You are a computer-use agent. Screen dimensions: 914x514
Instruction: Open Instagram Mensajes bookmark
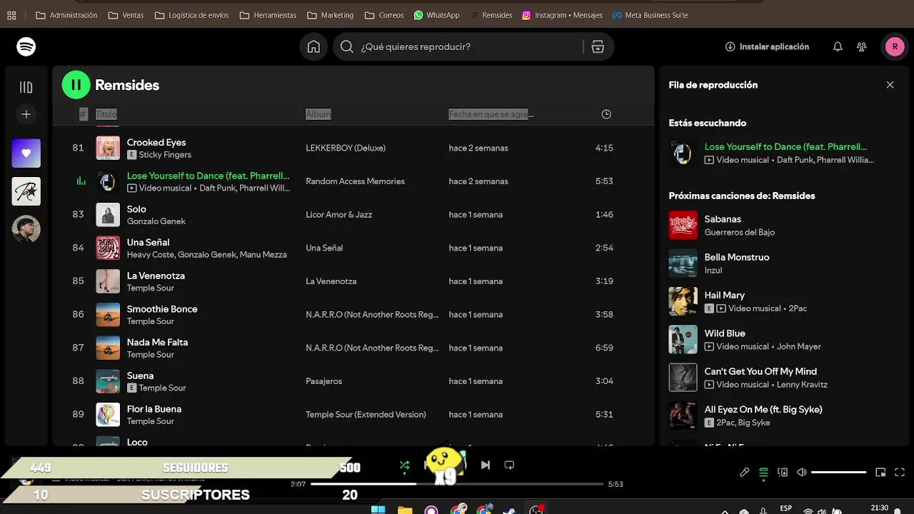[x=562, y=15]
